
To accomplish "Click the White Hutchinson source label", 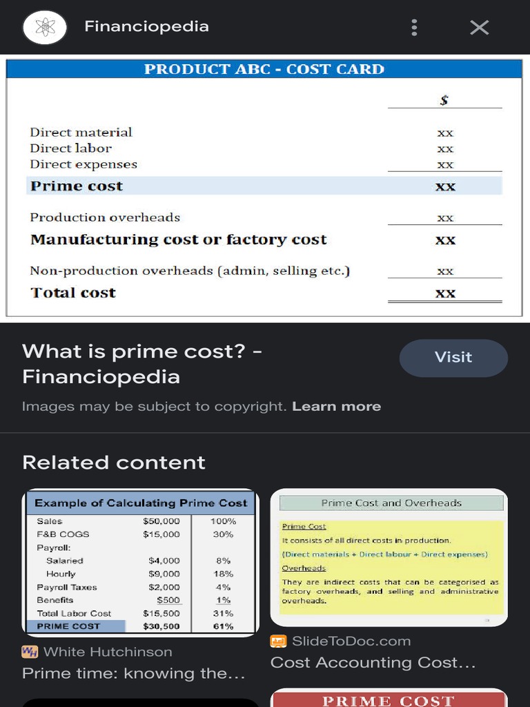I will (108, 652).
